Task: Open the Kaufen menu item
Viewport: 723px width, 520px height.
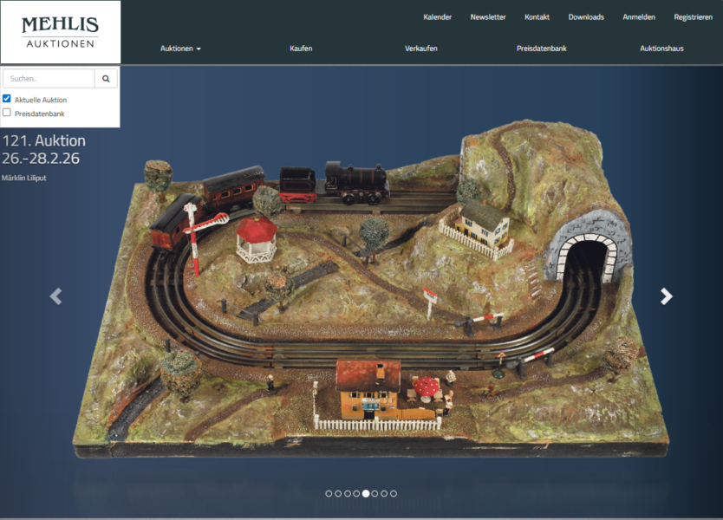Action: [301, 49]
